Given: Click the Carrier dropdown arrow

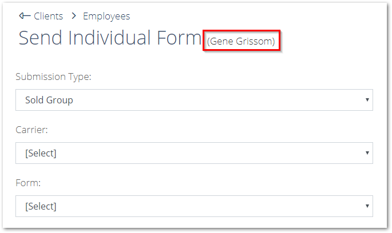Looking at the screenshot, I should point(366,153).
